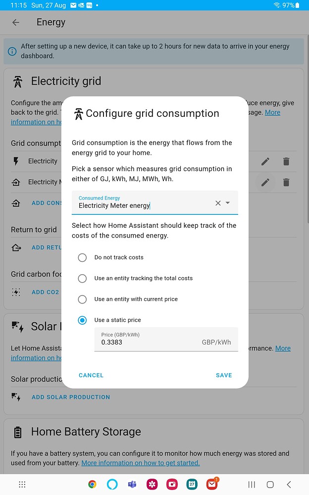Open the calendar app showing 27

pos(192,484)
